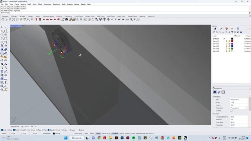Select the material properties icon in Properties
The width and height of the screenshot is (251, 141).
click(219, 92)
